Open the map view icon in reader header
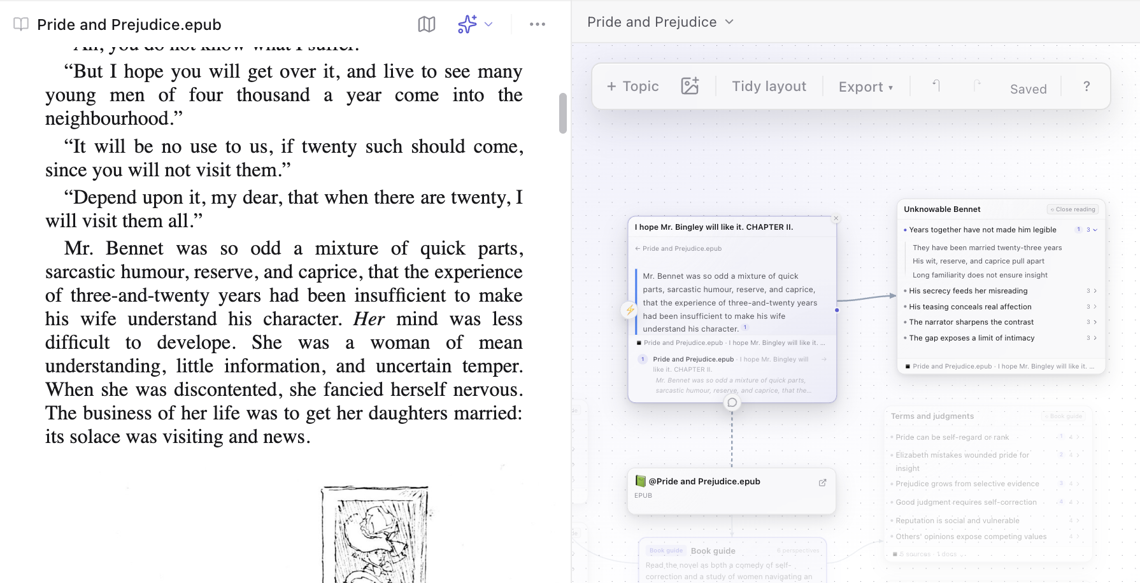Image resolution: width=1140 pixels, height=583 pixels. click(427, 24)
